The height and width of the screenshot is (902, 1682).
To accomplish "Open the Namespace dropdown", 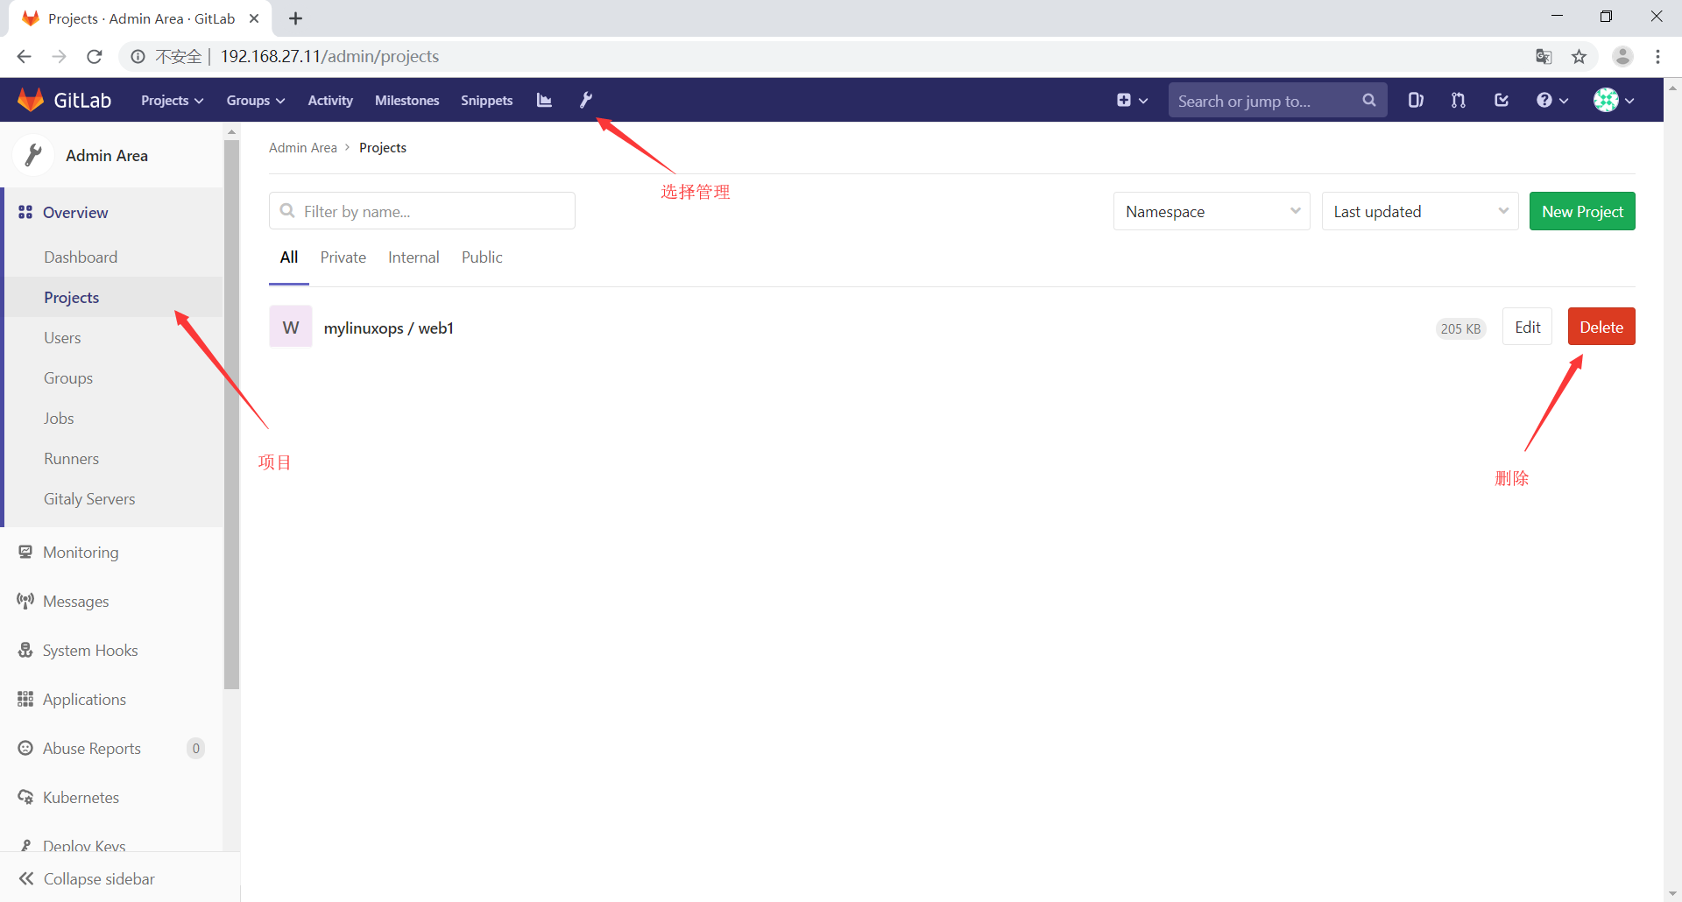I will point(1211,211).
